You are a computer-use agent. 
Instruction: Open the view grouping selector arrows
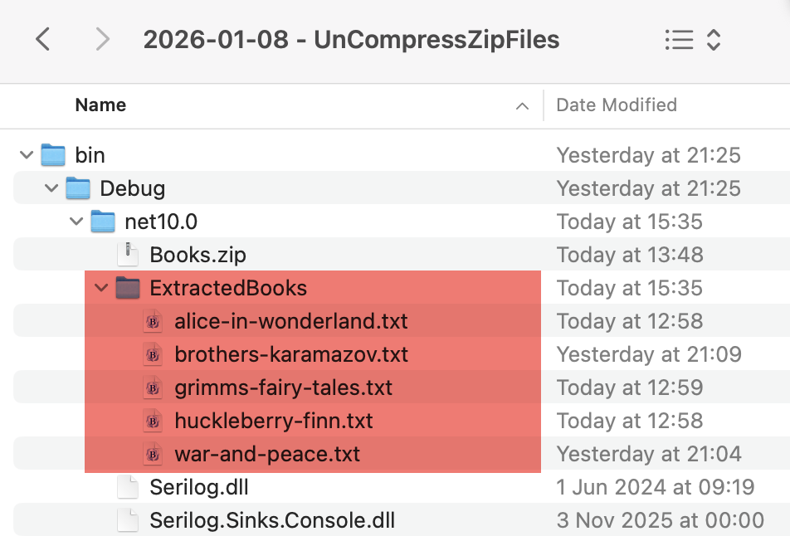point(714,39)
